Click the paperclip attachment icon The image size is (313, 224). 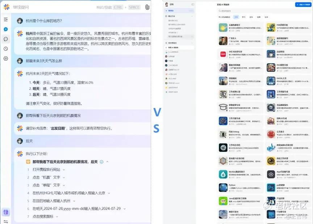click(x=147, y=7)
